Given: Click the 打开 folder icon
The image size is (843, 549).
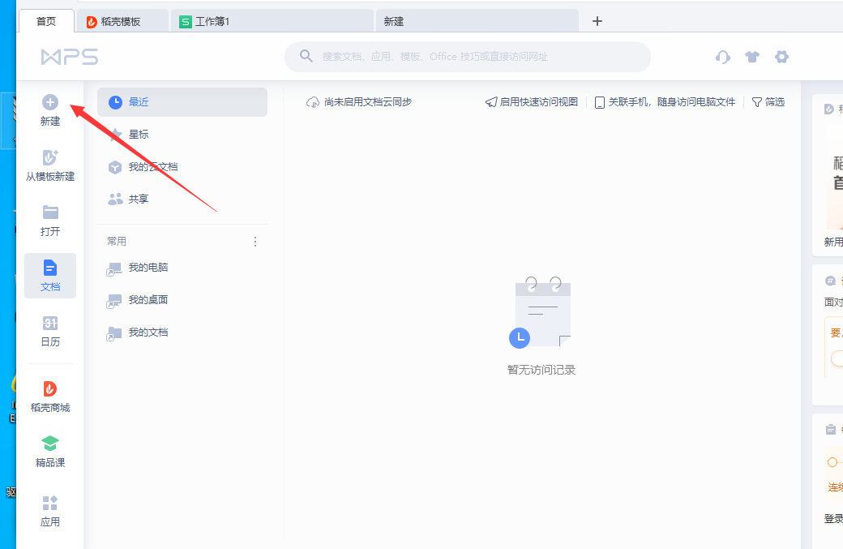Looking at the screenshot, I should point(50,212).
